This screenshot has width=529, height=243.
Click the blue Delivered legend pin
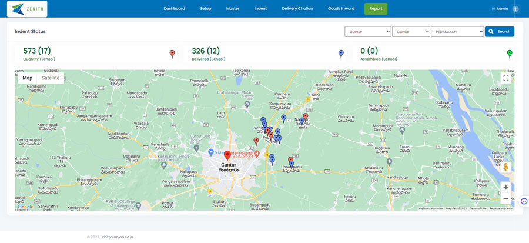point(341,54)
